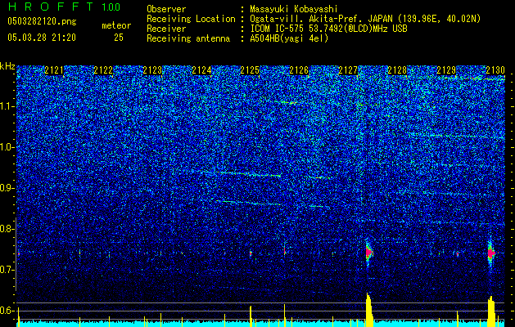Screen dimensions: 515x327
Task: Click the 2128 time marker
Action: (x=397, y=70)
